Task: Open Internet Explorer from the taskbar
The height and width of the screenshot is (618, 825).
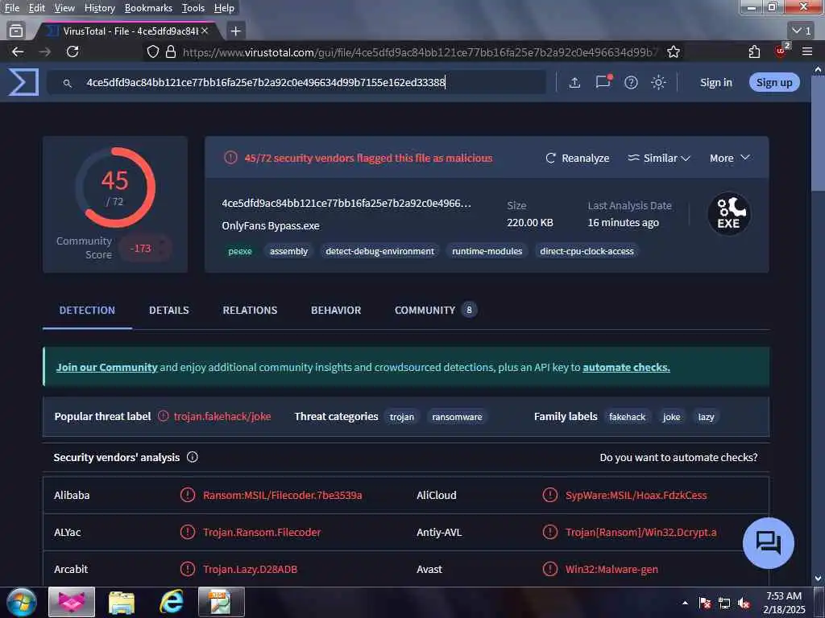Action: pyautogui.click(x=171, y=602)
